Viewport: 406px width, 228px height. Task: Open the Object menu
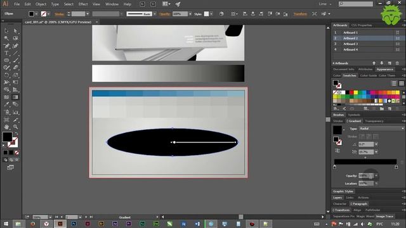[41, 4]
